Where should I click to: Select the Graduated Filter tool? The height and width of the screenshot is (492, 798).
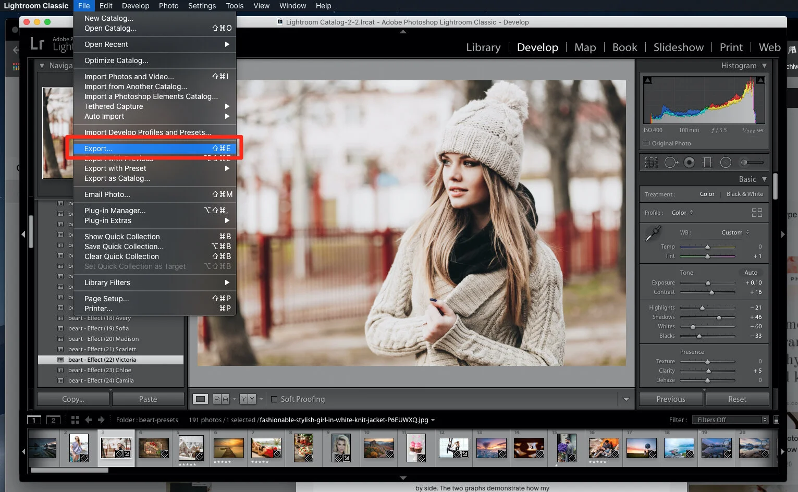click(707, 163)
